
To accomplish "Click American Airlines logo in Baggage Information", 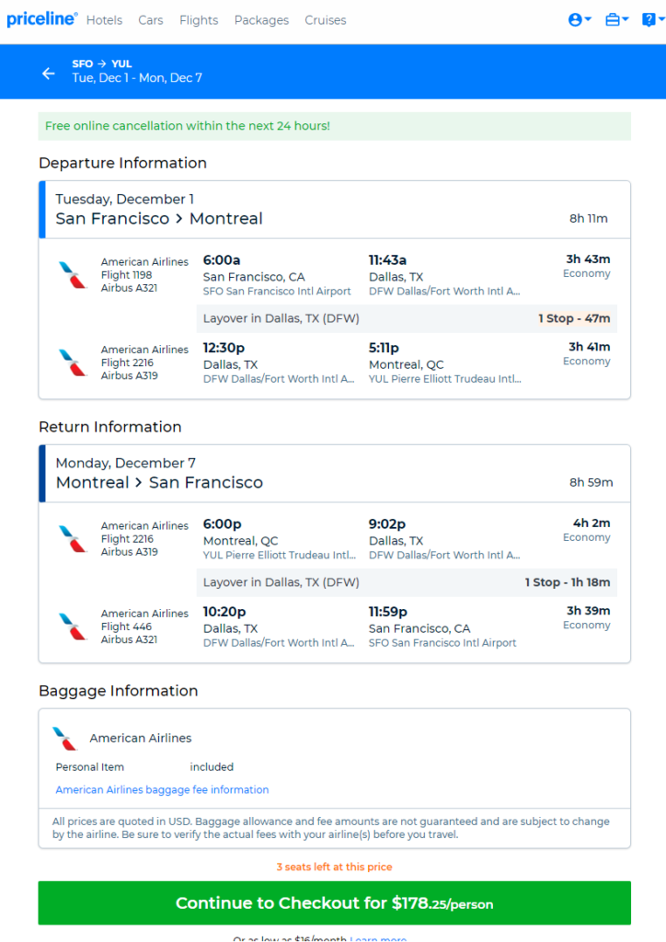I will [x=65, y=739].
